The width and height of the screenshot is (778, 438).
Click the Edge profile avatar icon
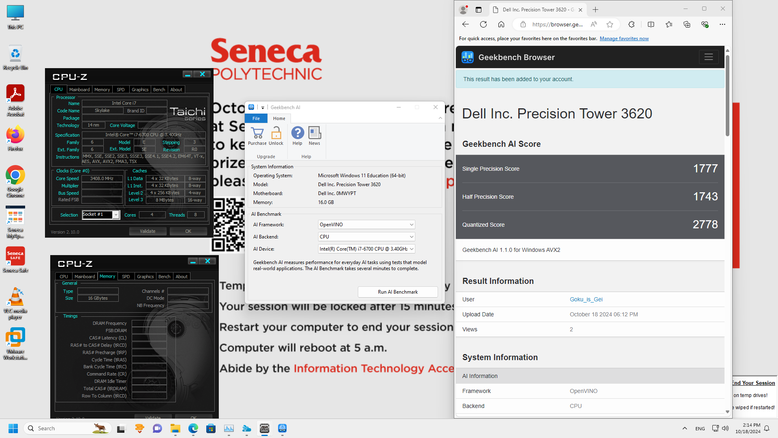coord(463,10)
